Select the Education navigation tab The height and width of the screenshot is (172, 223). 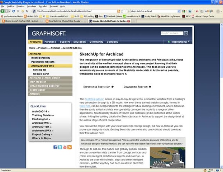click(80, 42)
